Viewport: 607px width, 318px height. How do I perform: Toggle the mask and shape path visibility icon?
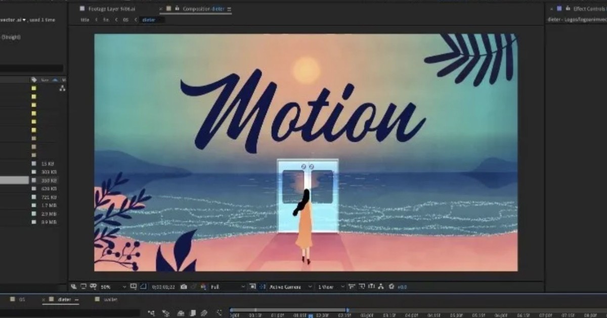click(x=143, y=286)
